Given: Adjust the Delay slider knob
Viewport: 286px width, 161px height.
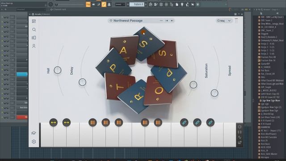Looking at the screenshot, I should [x=82, y=82].
